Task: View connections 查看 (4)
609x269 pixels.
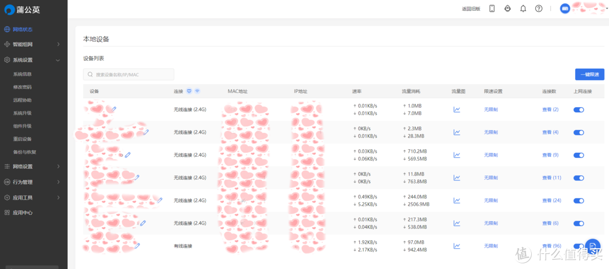Action: click(x=550, y=133)
